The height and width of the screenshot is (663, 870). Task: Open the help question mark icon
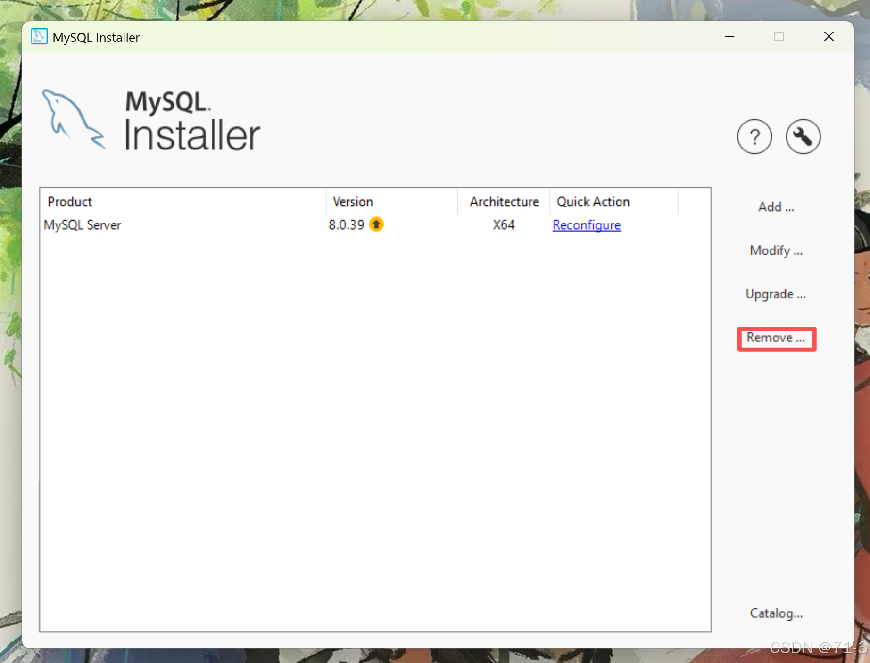[754, 137]
